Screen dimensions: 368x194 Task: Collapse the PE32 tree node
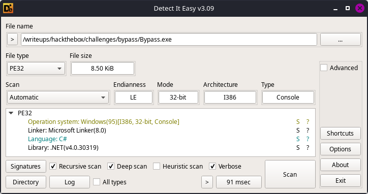[x=11, y=113]
